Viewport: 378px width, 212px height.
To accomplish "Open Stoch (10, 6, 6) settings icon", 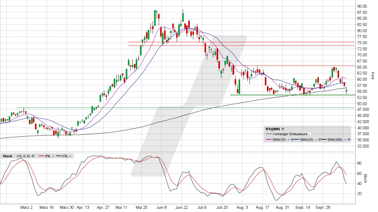I will pyautogui.click(x=33, y=156).
